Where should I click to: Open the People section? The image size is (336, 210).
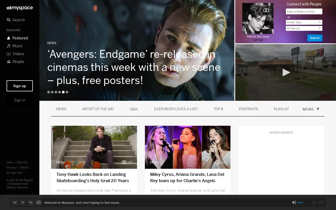(x=15, y=62)
